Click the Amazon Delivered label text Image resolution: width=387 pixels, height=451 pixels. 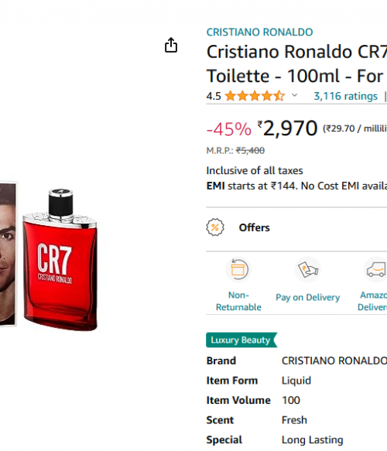pos(372,301)
